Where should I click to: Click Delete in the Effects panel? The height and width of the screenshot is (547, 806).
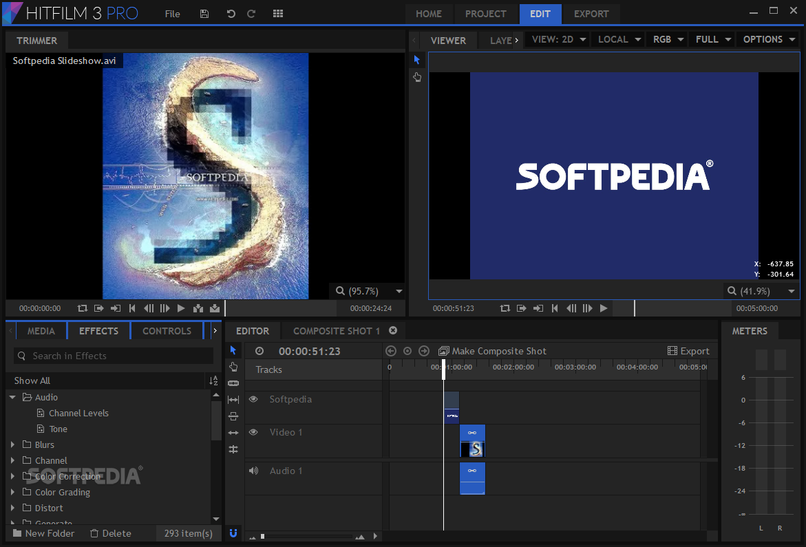click(111, 533)
